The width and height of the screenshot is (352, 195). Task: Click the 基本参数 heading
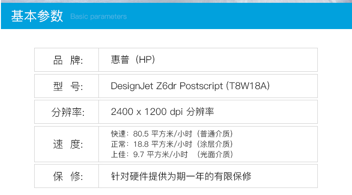37,16
